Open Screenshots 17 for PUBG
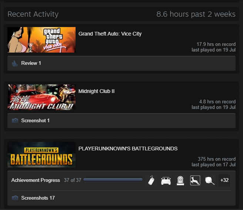 click(38, 198)
